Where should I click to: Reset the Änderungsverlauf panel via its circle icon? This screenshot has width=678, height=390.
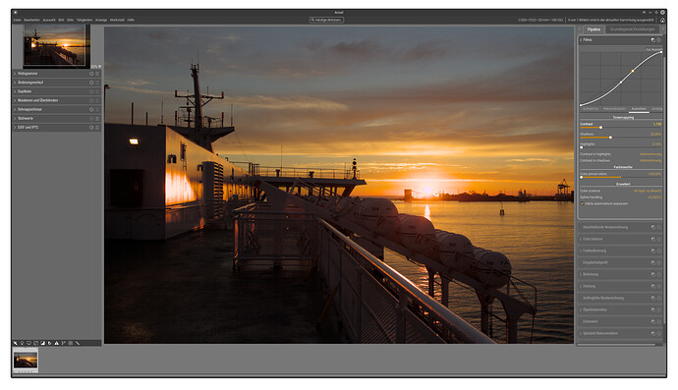[x=91, y=83]
